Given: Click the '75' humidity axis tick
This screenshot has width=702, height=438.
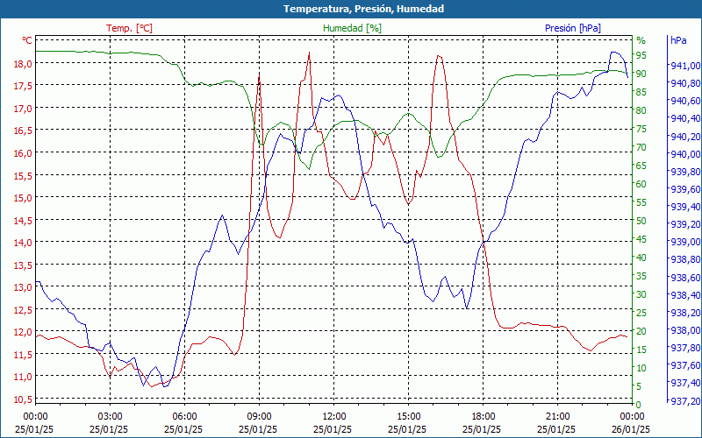Looking at the screenshot, I should 641,129.
